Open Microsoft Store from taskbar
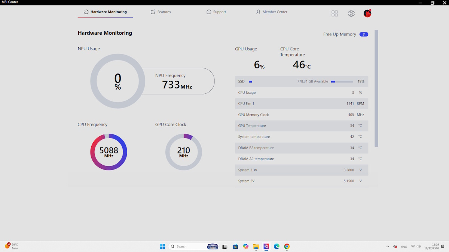Screen dimensions: 449x252 235,246
